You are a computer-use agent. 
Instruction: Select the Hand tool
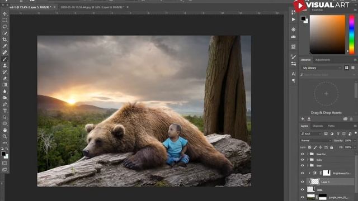(x=4, y=130)
